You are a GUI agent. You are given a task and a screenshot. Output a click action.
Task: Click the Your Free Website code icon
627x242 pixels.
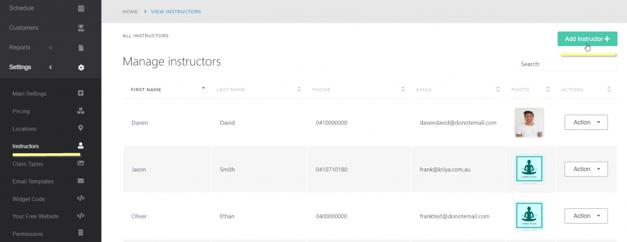[x=80, y=216]
